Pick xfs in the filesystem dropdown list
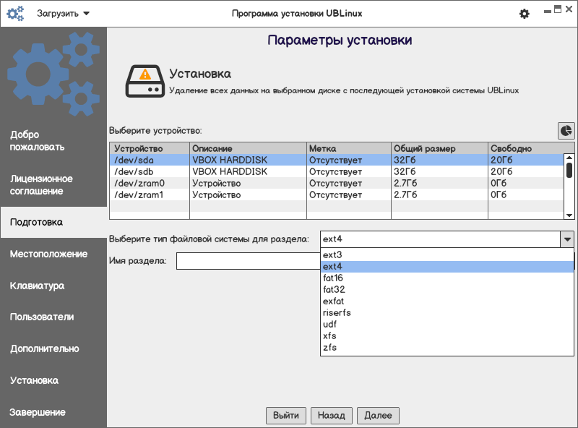578x428 pixels. point(329,336)
